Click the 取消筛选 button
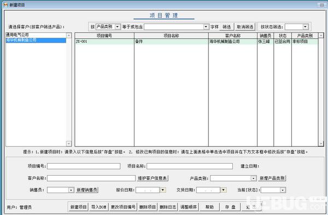Screen dimensions: 328x215 pyautogui.click(x=245, y=27)
